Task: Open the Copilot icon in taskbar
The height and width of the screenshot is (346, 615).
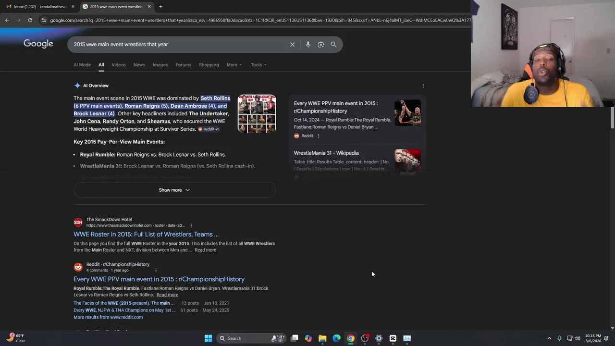Action: coord(308,338)
